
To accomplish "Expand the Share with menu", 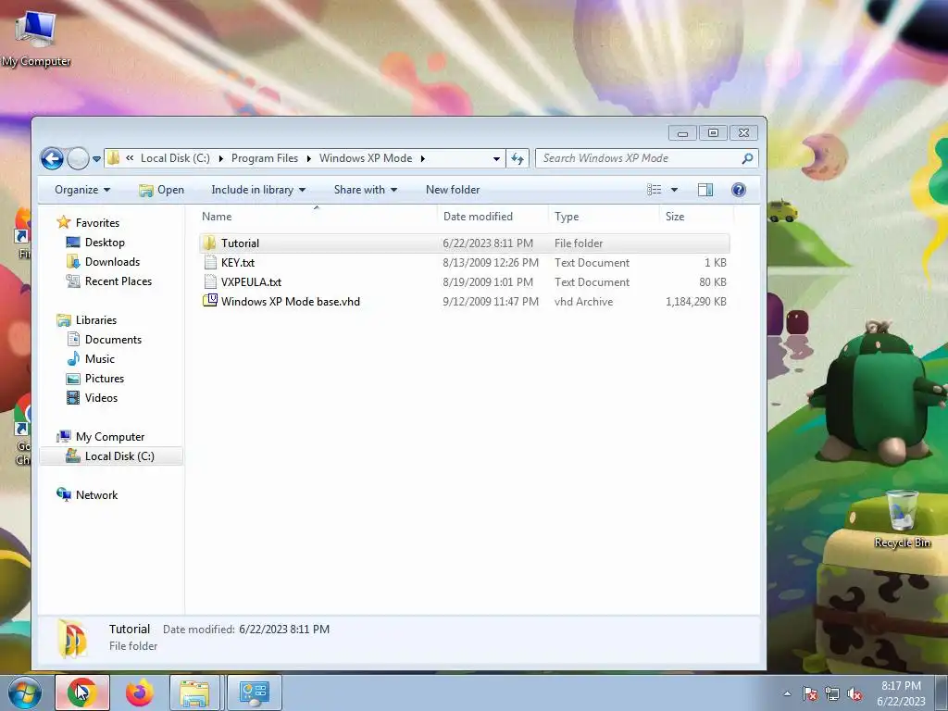I will [365, 190].
